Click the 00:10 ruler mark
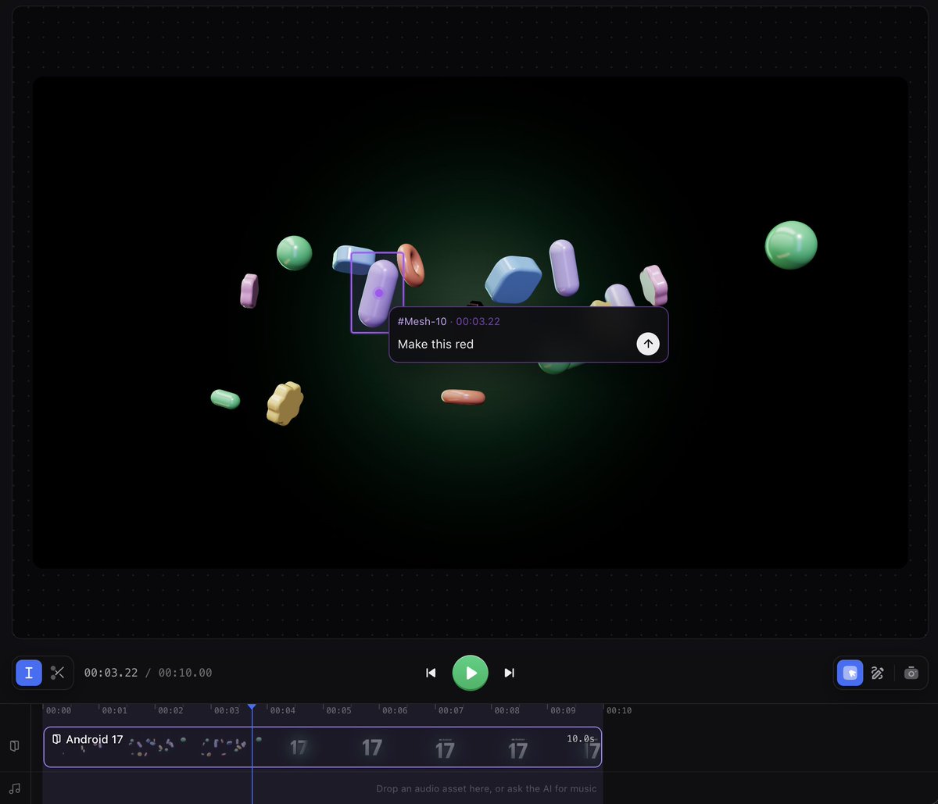Screen dimensions: 938x804 (x=619, y=711)
